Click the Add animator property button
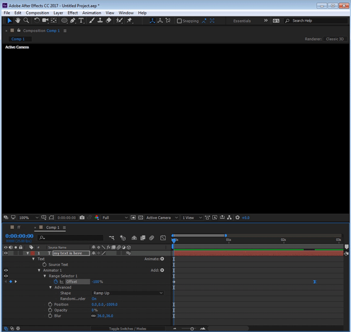This screenshot has width=351, height=332. (162, 270)
